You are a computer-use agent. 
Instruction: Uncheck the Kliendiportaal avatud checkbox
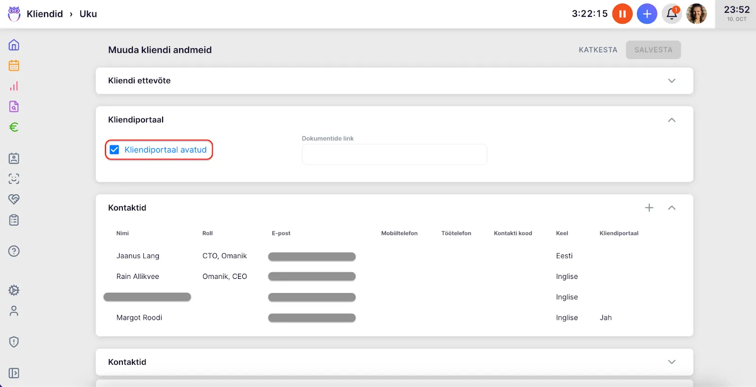pyautogui.click(x=114, y=150)
